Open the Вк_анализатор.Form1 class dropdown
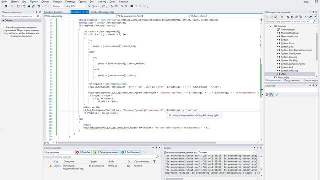This screenshot has width=320, height=180. point(153,16)
